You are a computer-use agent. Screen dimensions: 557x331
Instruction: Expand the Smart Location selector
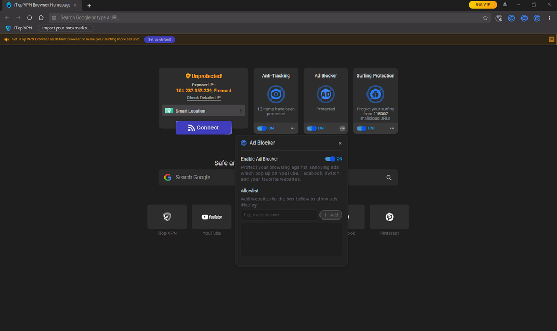204,111
